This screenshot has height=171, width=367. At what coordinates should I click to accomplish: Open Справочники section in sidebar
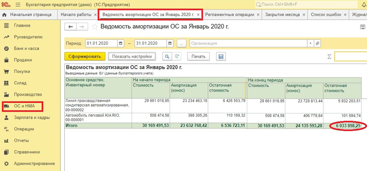tap(27, 152)
